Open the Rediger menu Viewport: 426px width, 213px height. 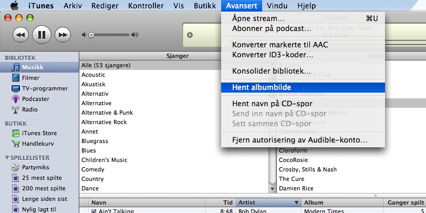pos(105,6)
